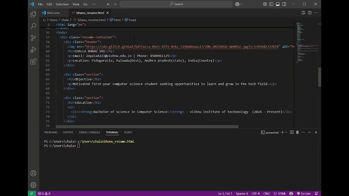
Task: Close the bhanu_resume.html tab
Action: pyautogui.click(x=107, y=13)
